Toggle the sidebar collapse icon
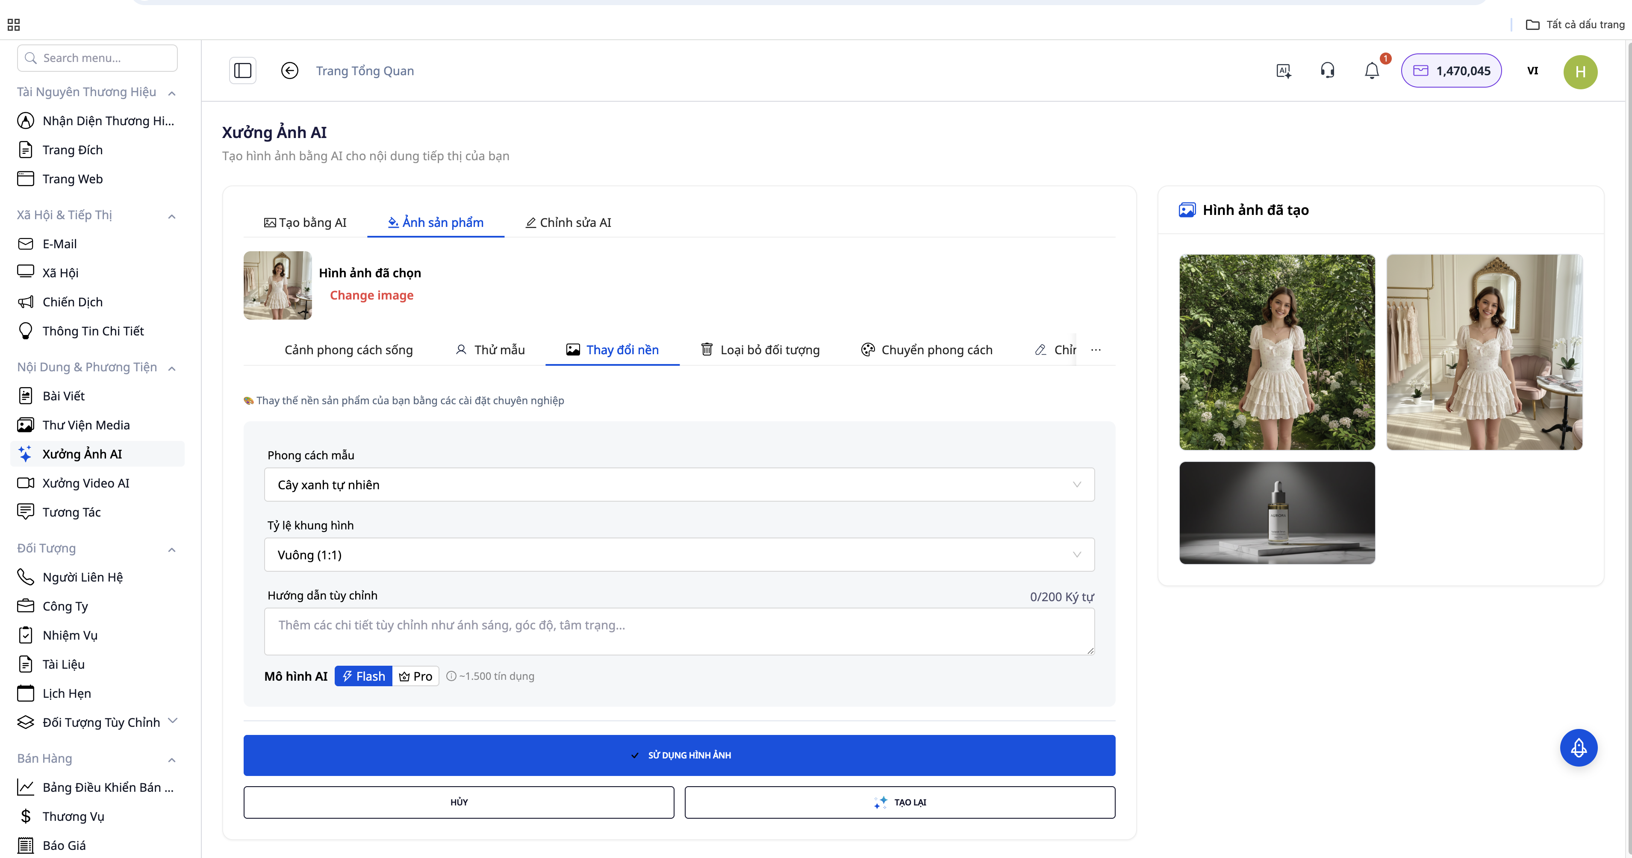 (243, 70)
